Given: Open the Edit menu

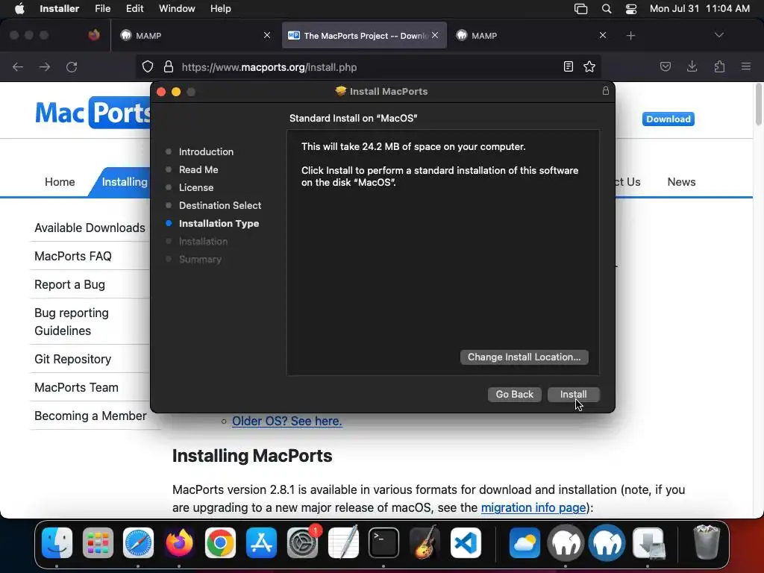Looking at the screenshot, I should click(134, 9).
